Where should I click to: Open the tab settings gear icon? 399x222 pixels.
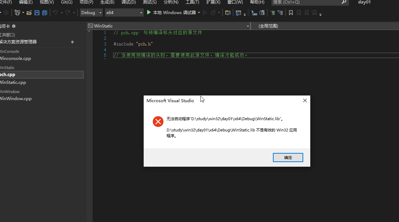coord(14,26)
